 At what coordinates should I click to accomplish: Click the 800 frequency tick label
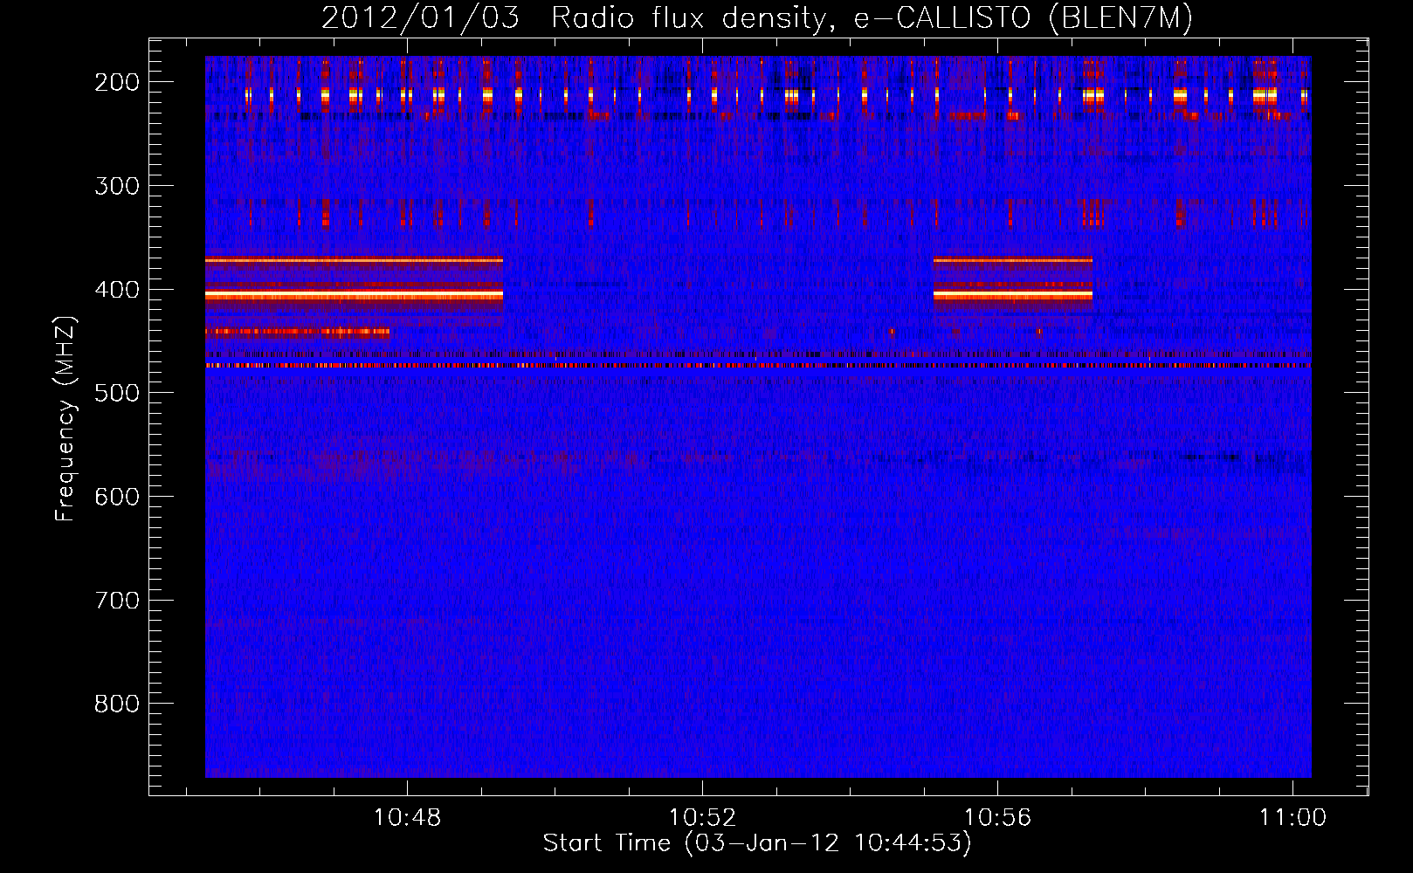pyautogui.click(x=116, y=704)
